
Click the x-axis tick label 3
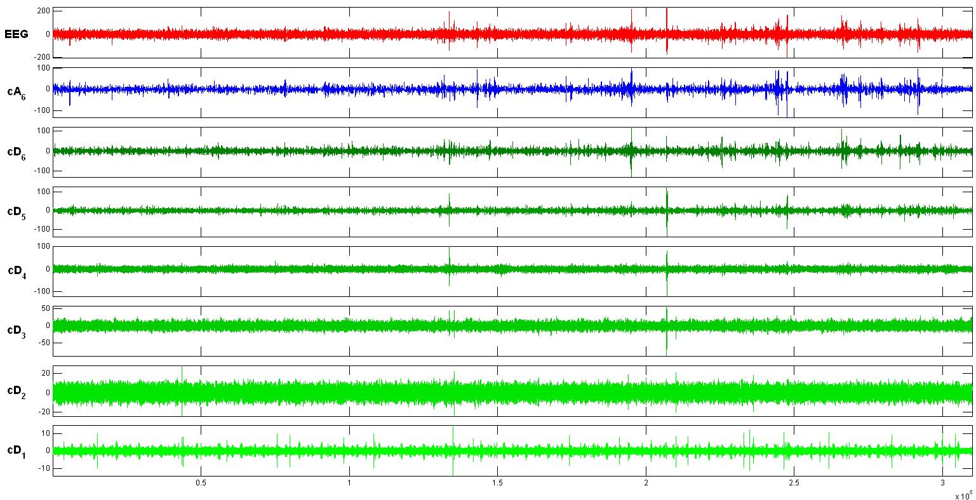click(942, 482)
